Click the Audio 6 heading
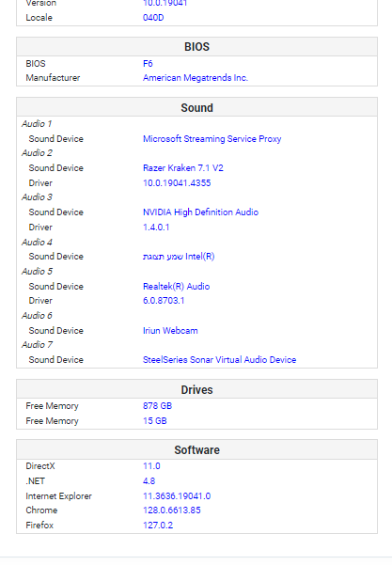The height and width of the screenshot is (581, 392). click(37, 315)
